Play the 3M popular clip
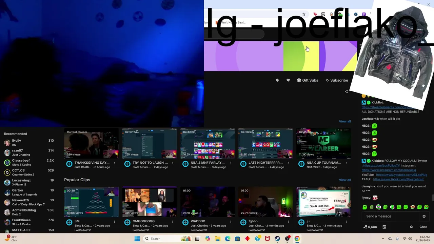434x244 pixels. click(x=92, y=202)
